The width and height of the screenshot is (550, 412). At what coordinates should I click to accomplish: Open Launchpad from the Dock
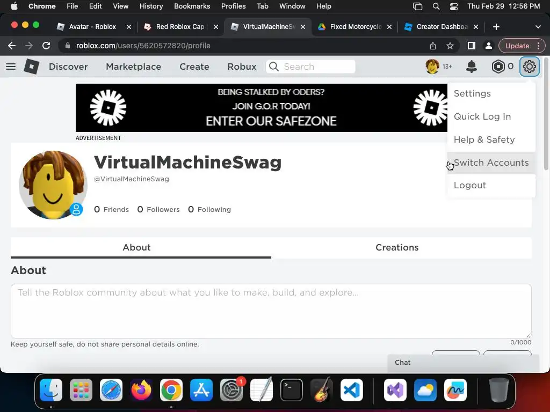pos(81,390)
